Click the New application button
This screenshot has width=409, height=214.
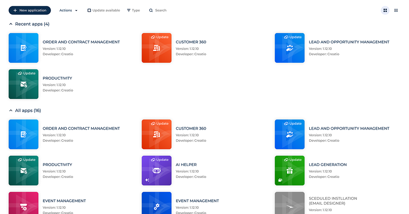tap(29, 10)
